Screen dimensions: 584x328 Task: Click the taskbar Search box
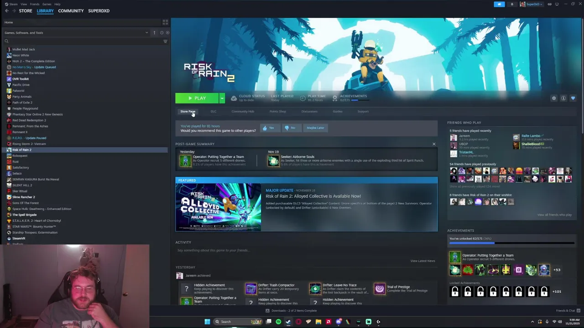(238, 322)
